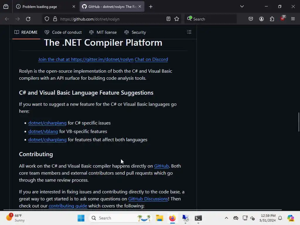Open Firefox account icon
The height and width of the screenshot is (225, 300).
[x=261, y=19]
